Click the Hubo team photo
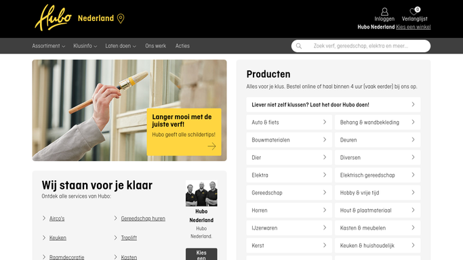 pyautogui.click(x=201, y=194)
